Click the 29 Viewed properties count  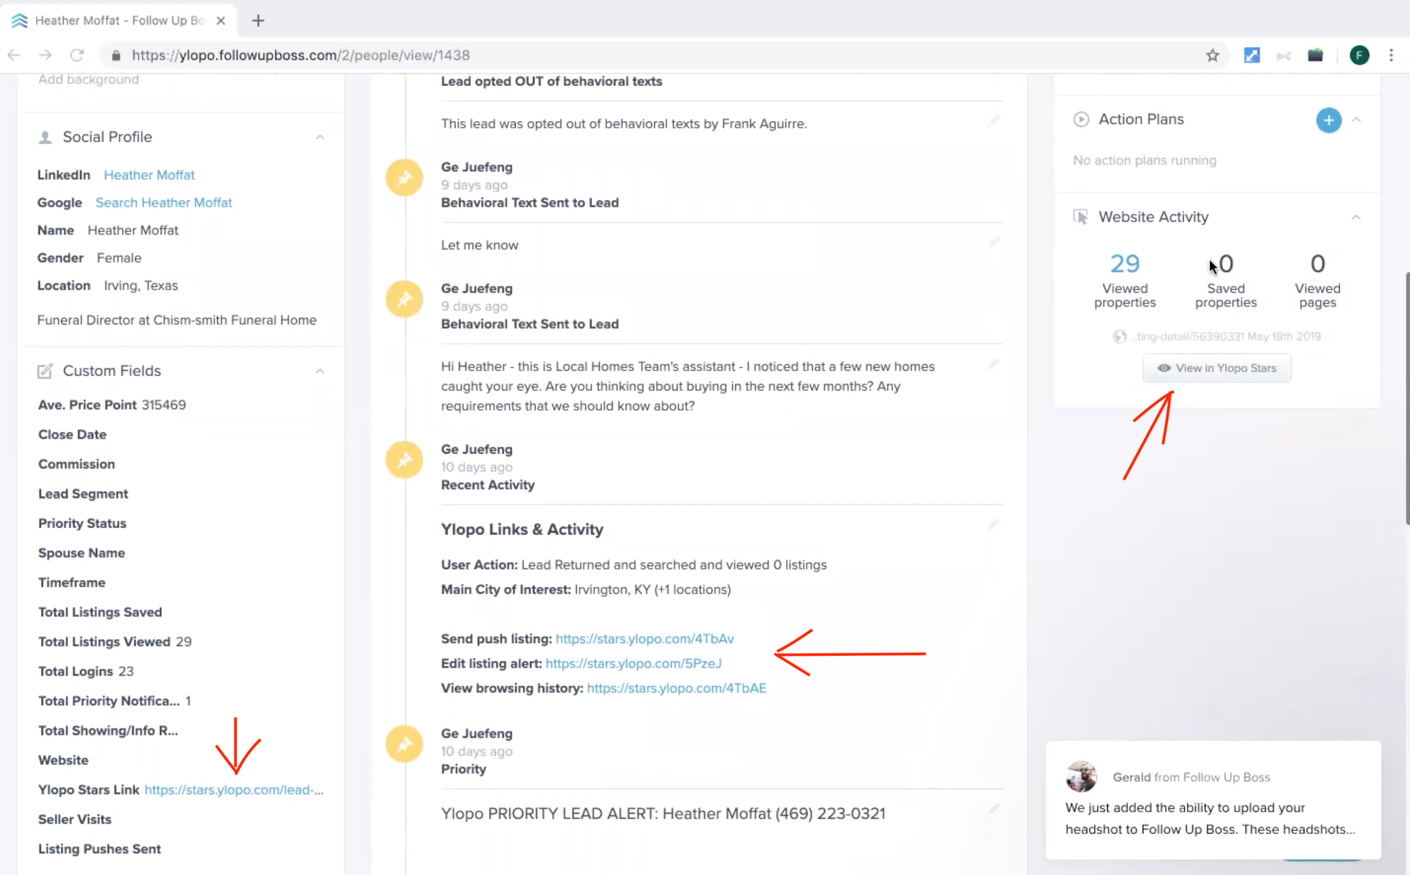(x=1124, y=264)
